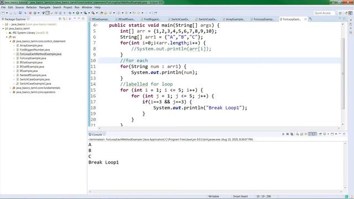Click the editor vertical scrollbar

tap(343, 74)
